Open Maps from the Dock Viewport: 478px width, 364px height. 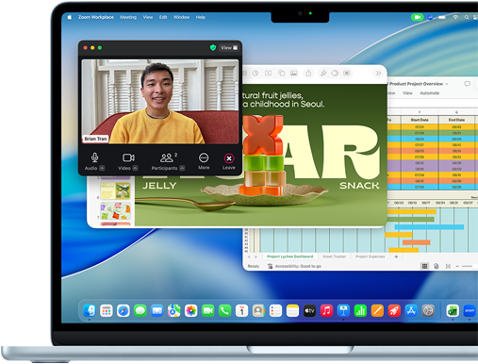(174, 311)
